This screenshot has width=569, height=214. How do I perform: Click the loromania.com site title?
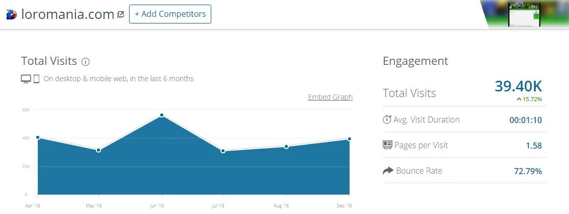tap(67, 14)
